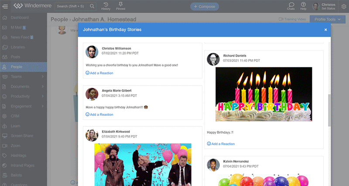Open the Training Video link
Viewport: 349px width, 186px height.
(x=292, y=19)
